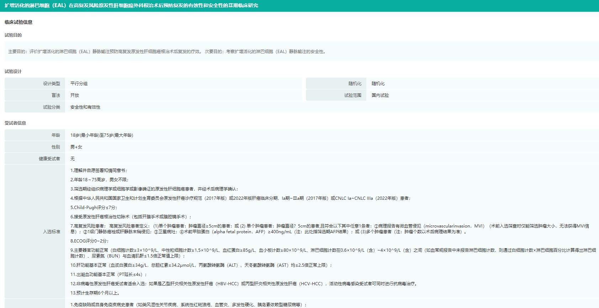
Task: Click the 健康受试者 row label
Action: click(x=49, y=159)
